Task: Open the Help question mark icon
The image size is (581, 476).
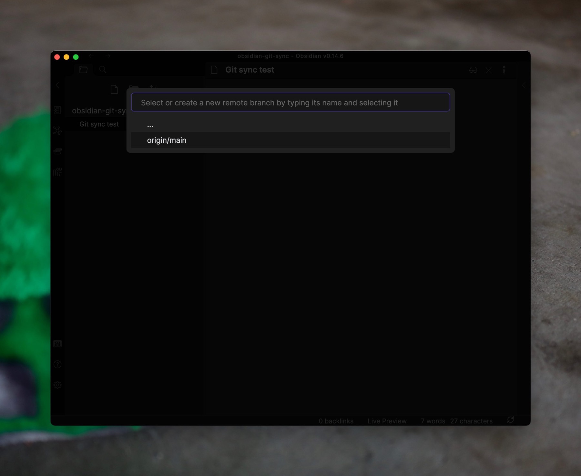Action: pyautogui.click(x=57, y=364)
